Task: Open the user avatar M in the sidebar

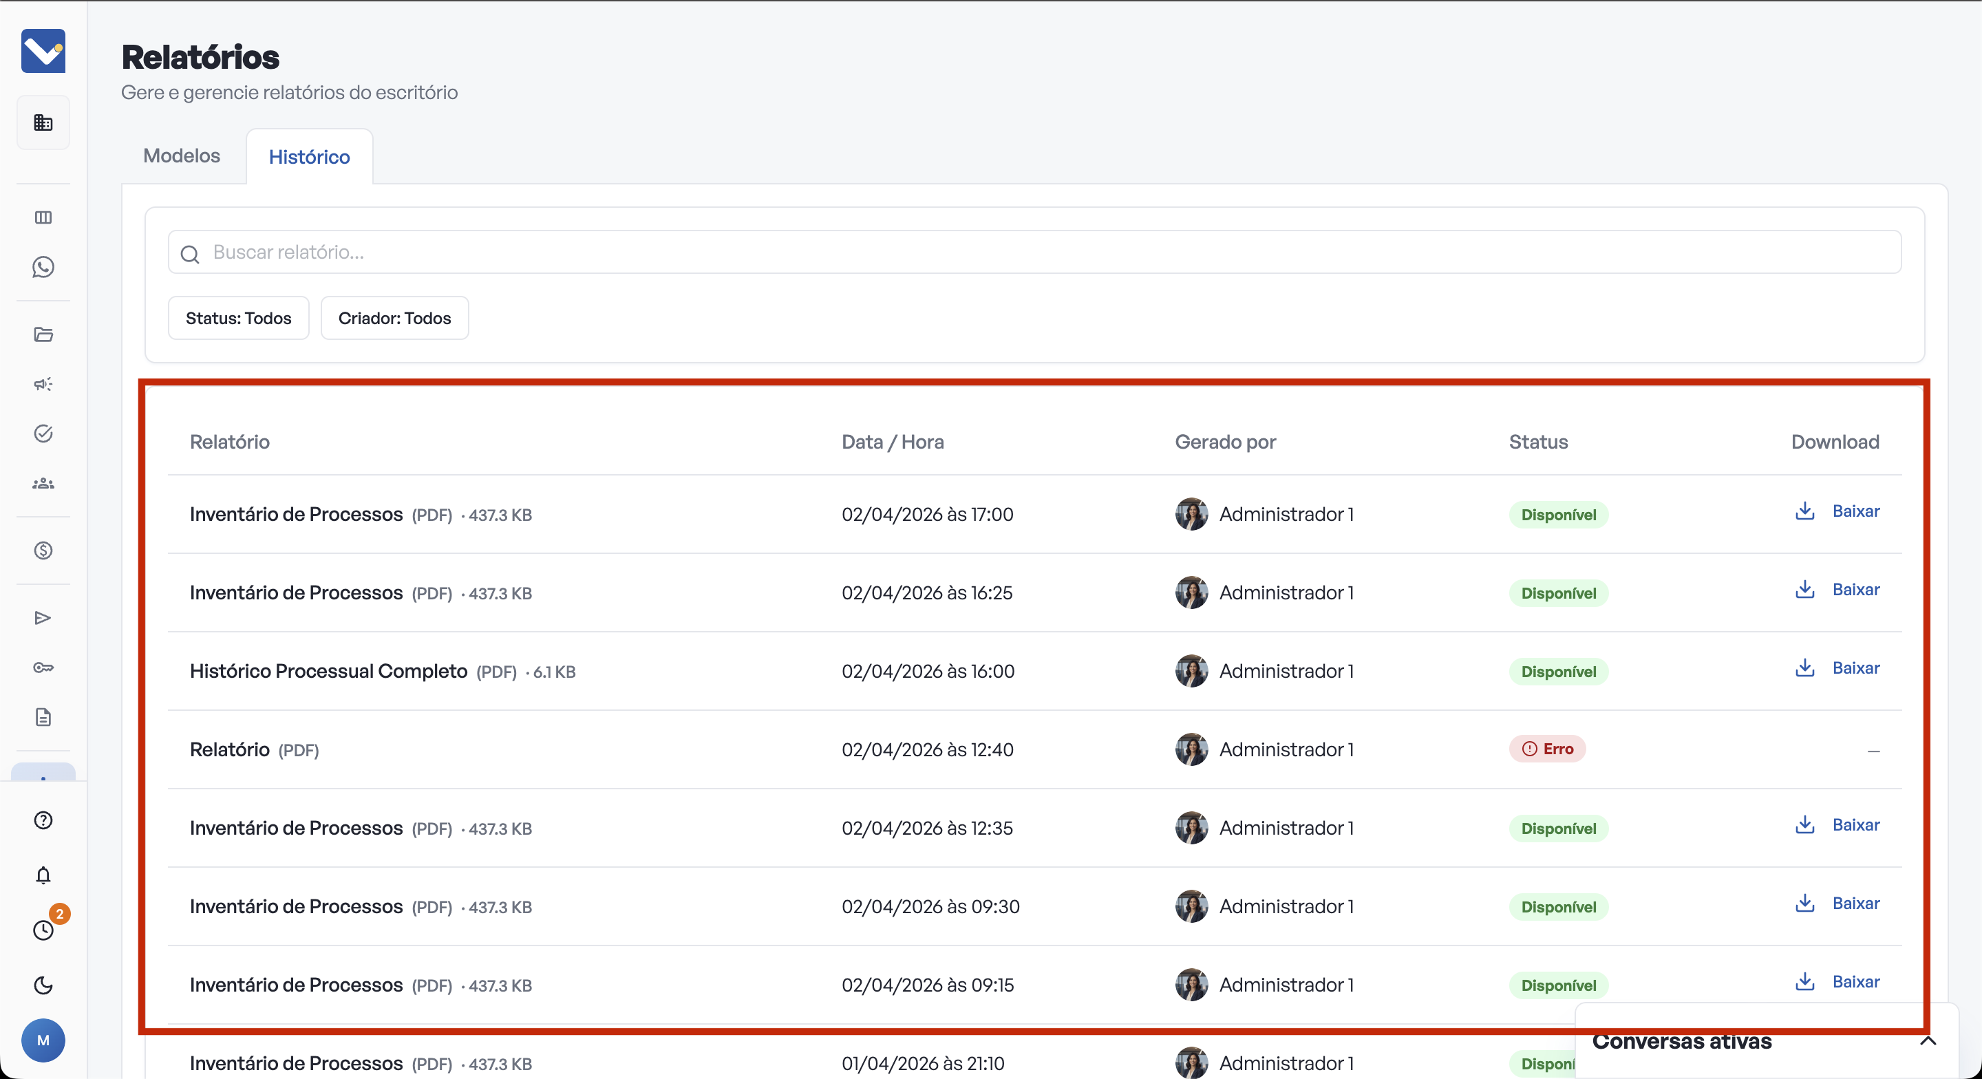Action: click(x=43, y=1040)
